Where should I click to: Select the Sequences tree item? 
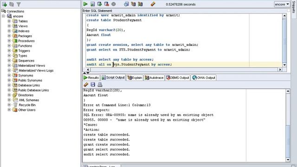click(26, 61)
